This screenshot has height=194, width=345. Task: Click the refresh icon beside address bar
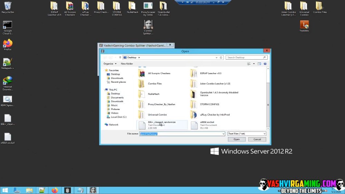[x=221, y=58]
